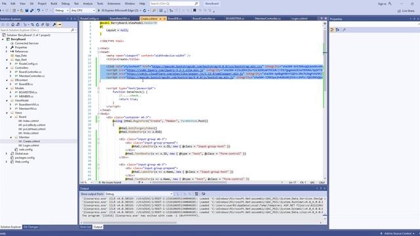
Task: Click the Show All Files icon in Solution Explorer
Action: (47, 24)
